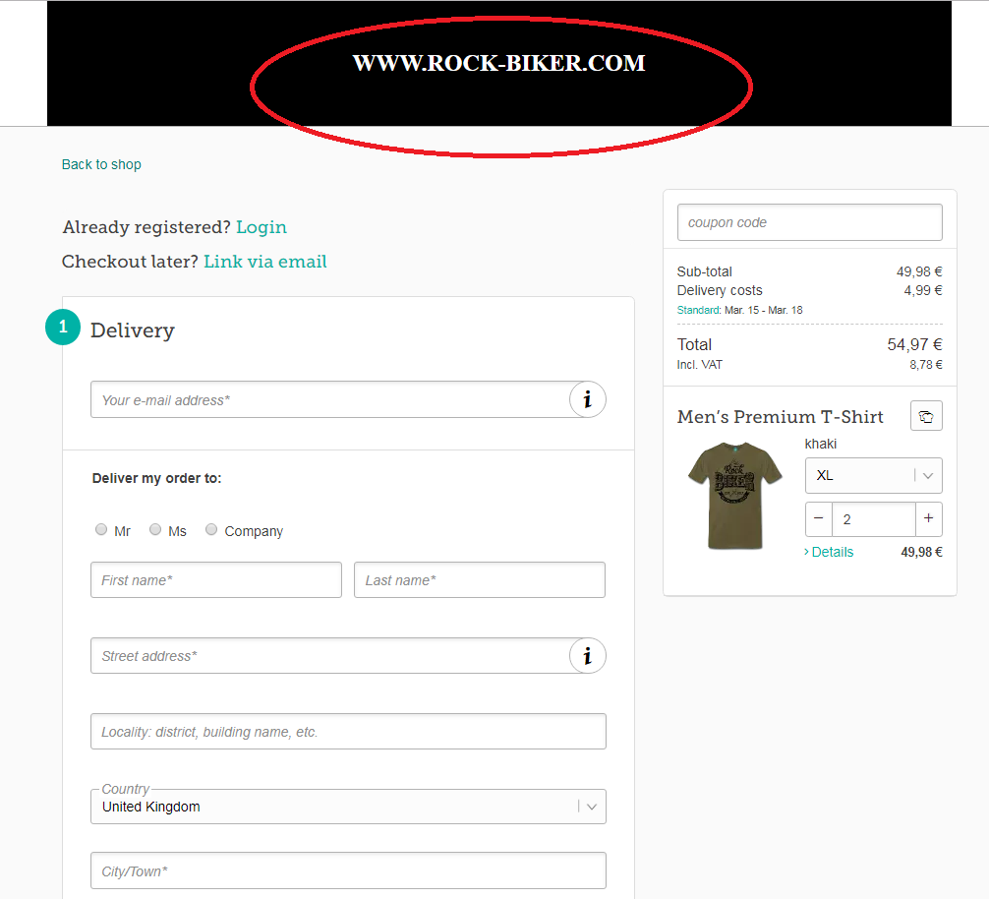Screen dimensions: 989x899
Task: Go back to shop
Action: (101, 164)
